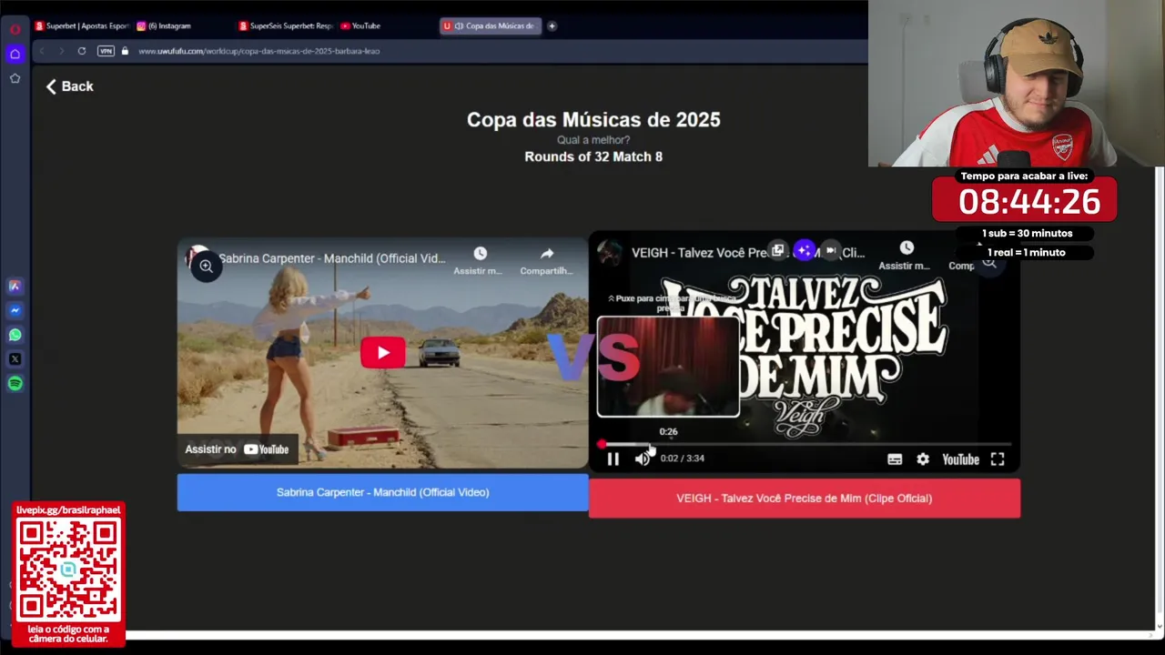Switch to SuperSeis Superbet tab
Image resolution: width=1165 pixels, height=655 pixels.
286,25
